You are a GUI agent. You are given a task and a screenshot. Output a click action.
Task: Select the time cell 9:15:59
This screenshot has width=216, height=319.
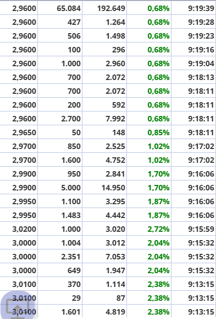tap(193, 229)
